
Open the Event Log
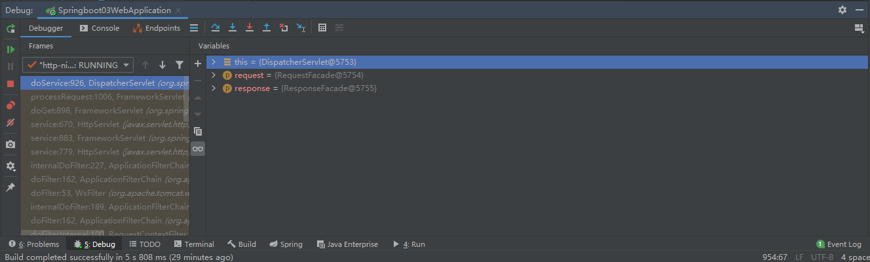tap(839, 244)
